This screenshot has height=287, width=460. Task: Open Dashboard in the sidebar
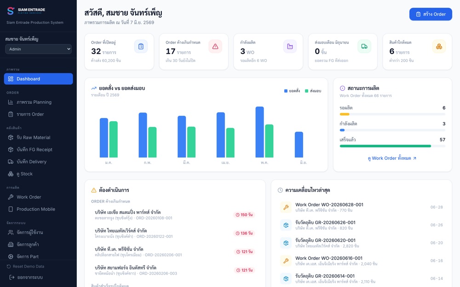pos(39,79)
